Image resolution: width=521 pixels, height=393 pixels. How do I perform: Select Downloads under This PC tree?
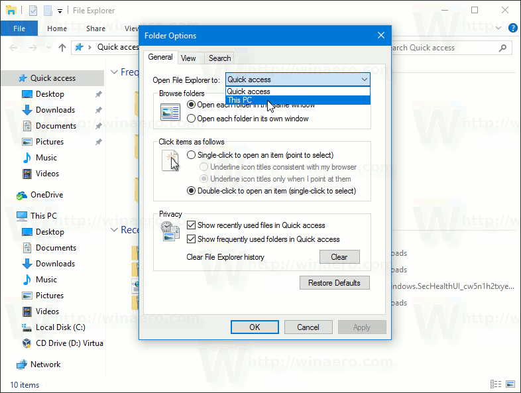pos(55,264)
